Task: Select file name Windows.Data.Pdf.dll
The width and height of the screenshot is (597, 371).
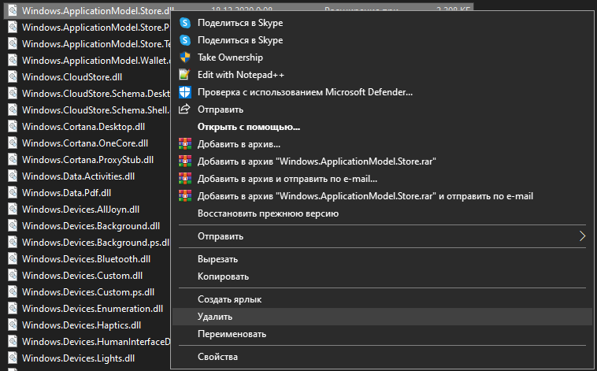Action: click(x=66, y=193)
